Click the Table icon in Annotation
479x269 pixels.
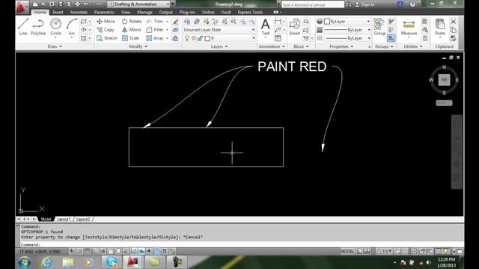[x=278, y=38]
